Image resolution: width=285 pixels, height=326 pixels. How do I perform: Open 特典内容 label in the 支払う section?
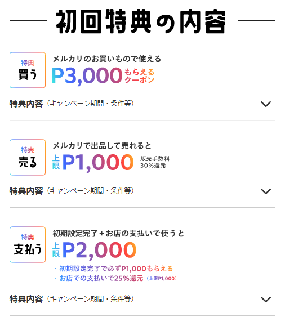point(26,299)
